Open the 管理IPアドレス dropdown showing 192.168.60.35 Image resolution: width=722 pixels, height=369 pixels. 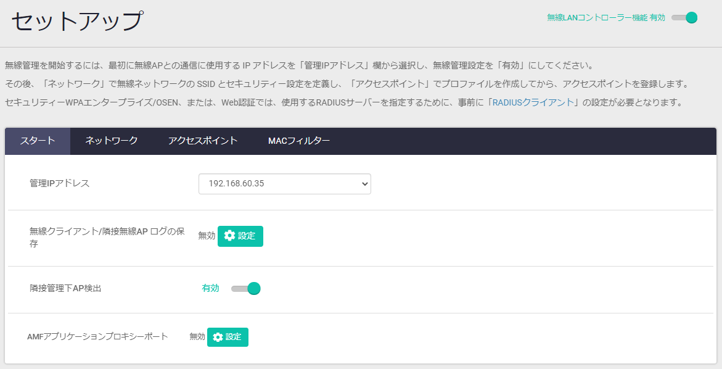284,184
